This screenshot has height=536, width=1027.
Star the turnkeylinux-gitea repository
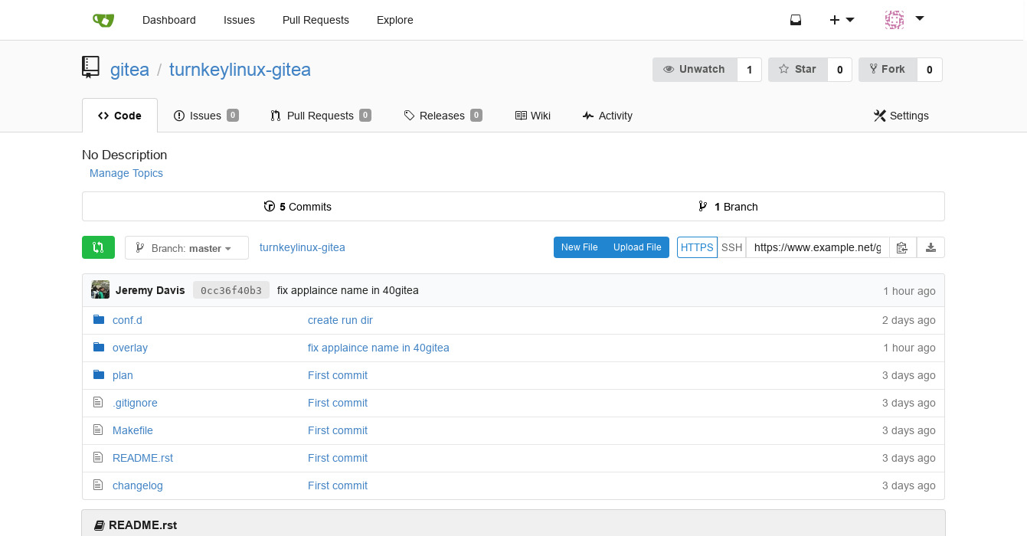(x=797, y=69)
